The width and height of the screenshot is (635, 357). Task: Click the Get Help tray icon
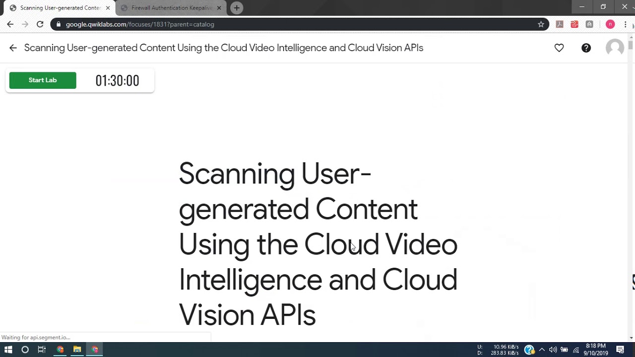coord(529,350)
